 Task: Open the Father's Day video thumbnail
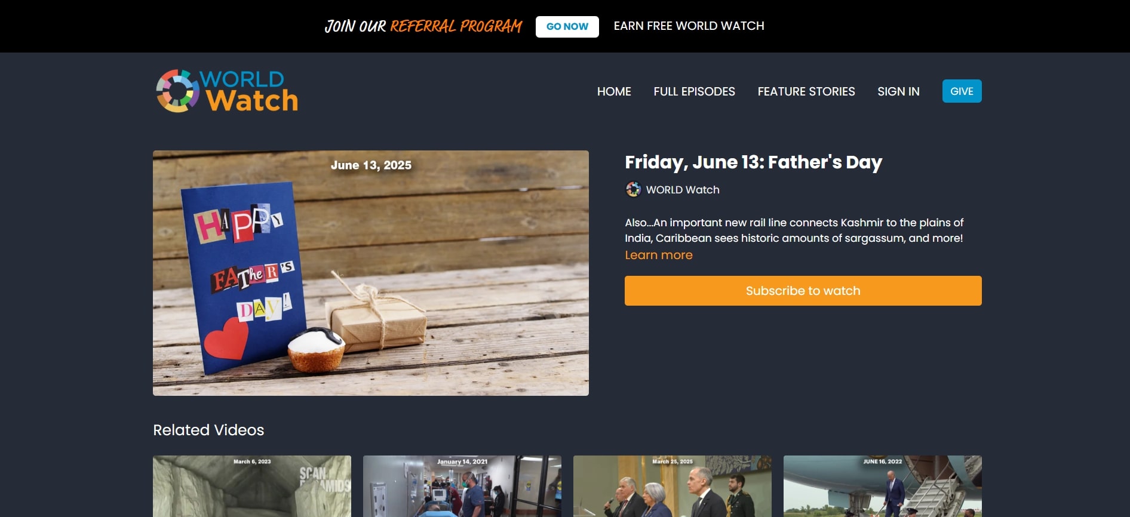click(370, 273)
